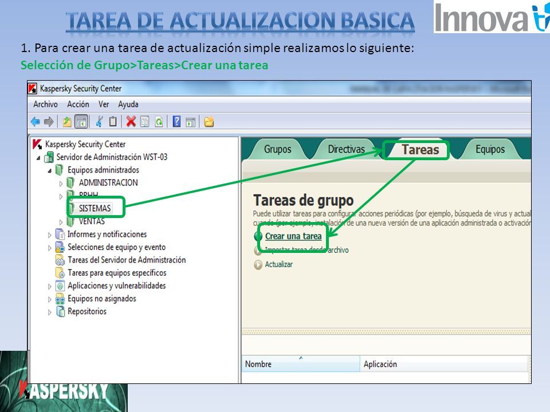The image size is (550, 412).
Task: Click the Importar tarea desde archivo link
Action: [x=307, y=250]
